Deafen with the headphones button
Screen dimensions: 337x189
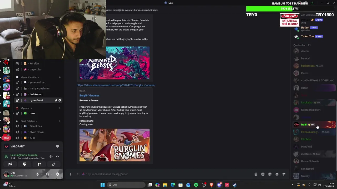pyautogui.click(x=47, y=174)
